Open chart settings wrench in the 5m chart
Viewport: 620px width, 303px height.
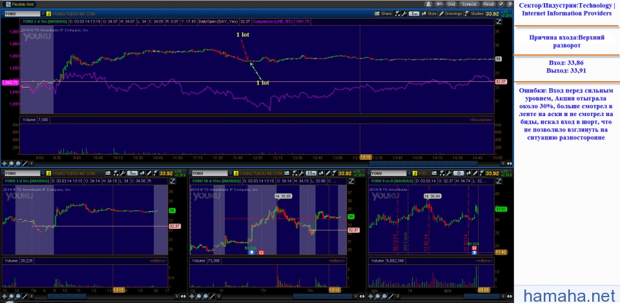point(123,173)
